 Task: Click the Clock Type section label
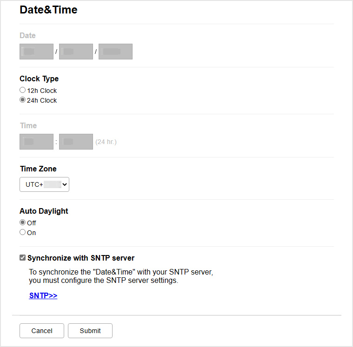tap(39, 79)
